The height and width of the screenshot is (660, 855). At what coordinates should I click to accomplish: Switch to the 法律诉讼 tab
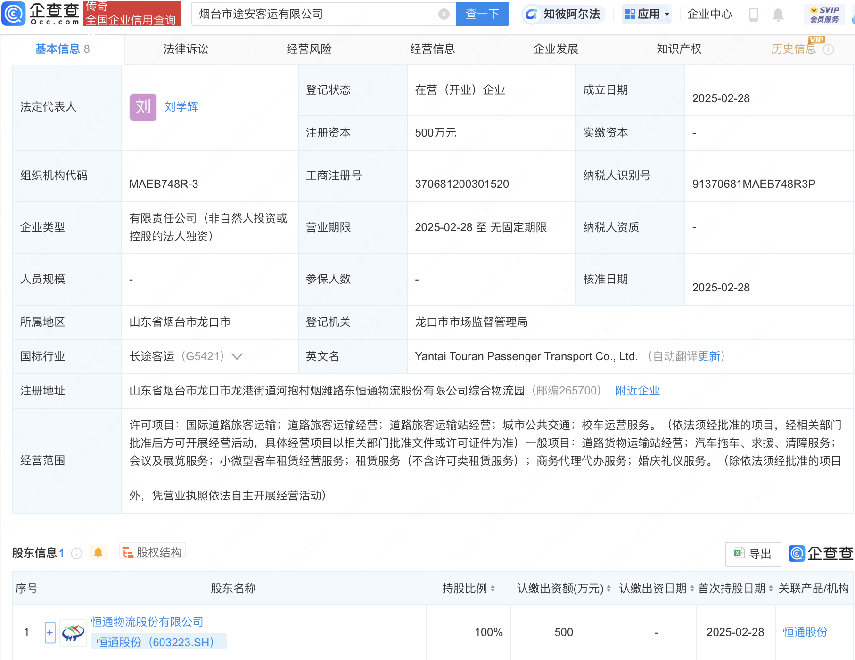[x=186, y=49]
